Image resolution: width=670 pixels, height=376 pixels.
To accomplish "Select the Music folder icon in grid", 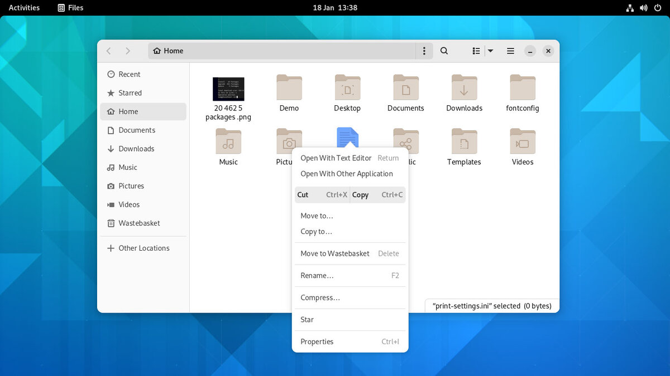I will tap(228, 141).
